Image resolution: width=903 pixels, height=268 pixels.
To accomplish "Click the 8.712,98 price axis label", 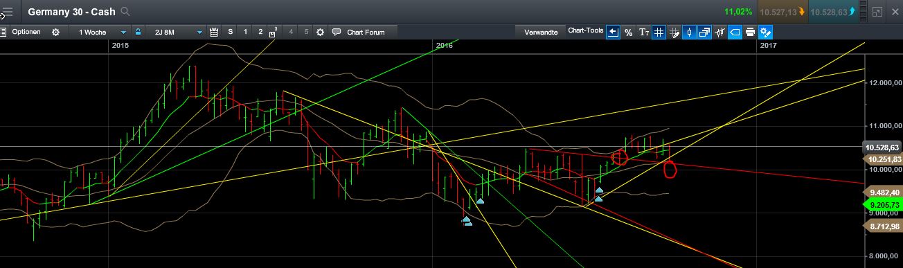I will (x=882, y=226).
